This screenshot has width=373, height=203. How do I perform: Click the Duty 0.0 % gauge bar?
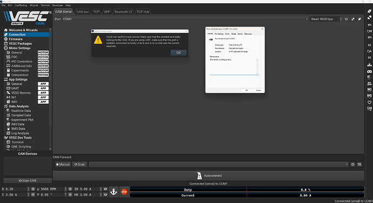[247, 190]
